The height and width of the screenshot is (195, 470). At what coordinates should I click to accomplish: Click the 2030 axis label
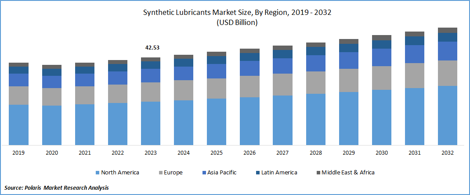(382, 153)
